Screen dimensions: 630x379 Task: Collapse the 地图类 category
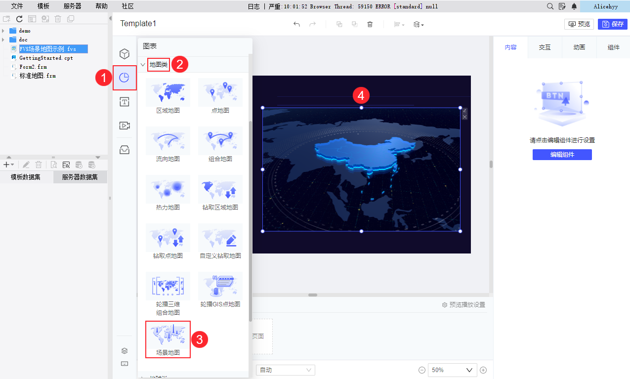[x=142, y=64]
